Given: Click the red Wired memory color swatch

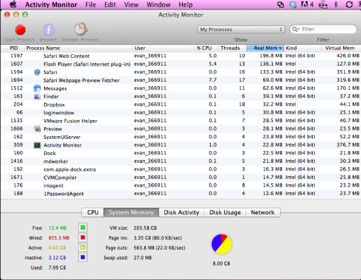Looking at the screenshot, I should point(83,238).
